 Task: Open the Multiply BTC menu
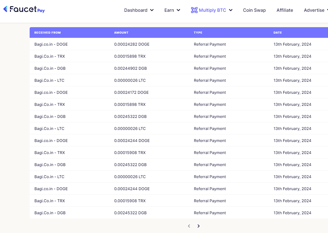(212, 10)
